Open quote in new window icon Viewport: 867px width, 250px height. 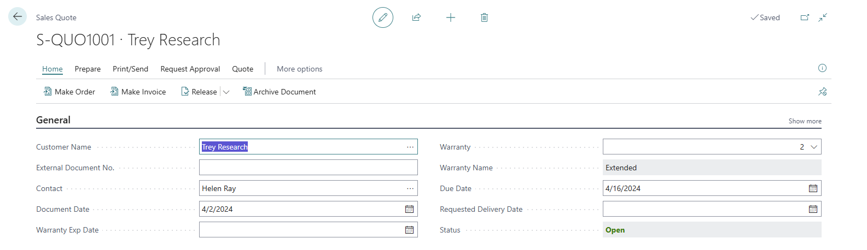(x=805, y=17)
